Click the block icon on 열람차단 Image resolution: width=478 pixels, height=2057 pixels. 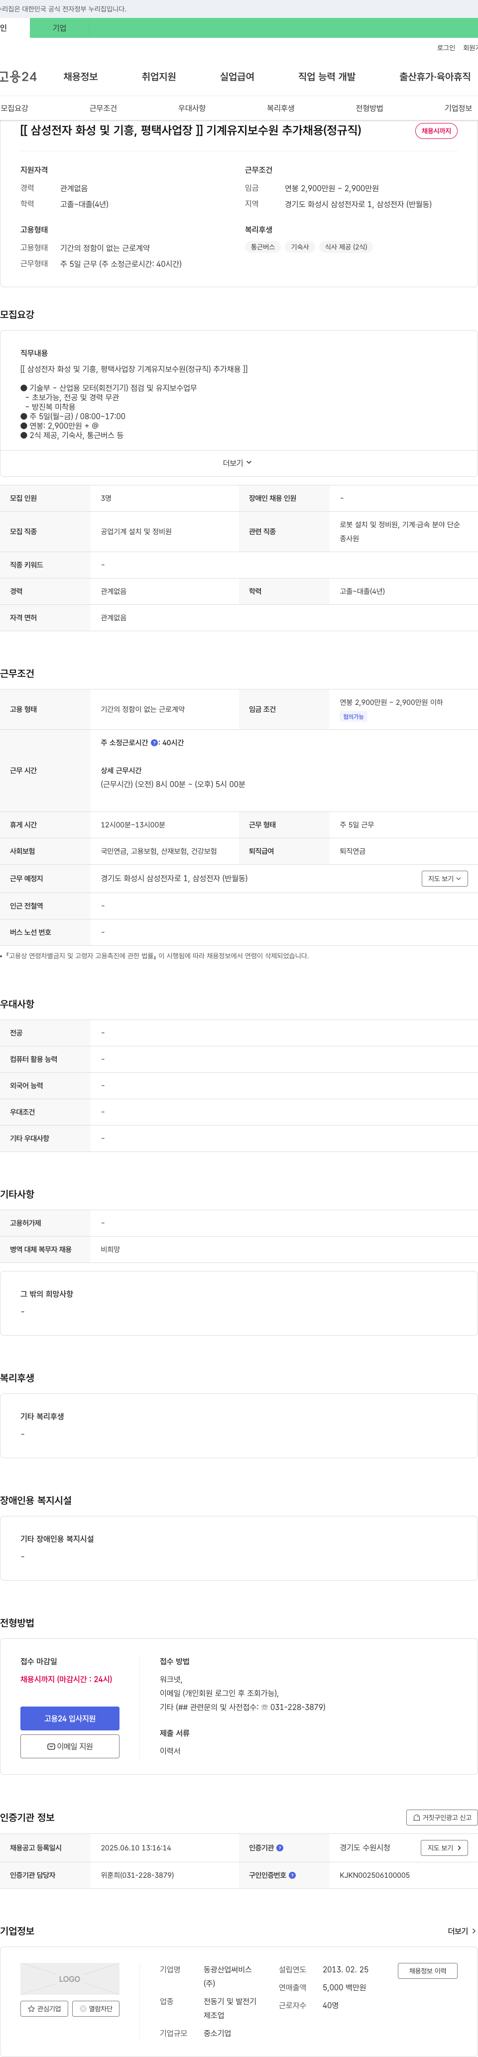82,2008
